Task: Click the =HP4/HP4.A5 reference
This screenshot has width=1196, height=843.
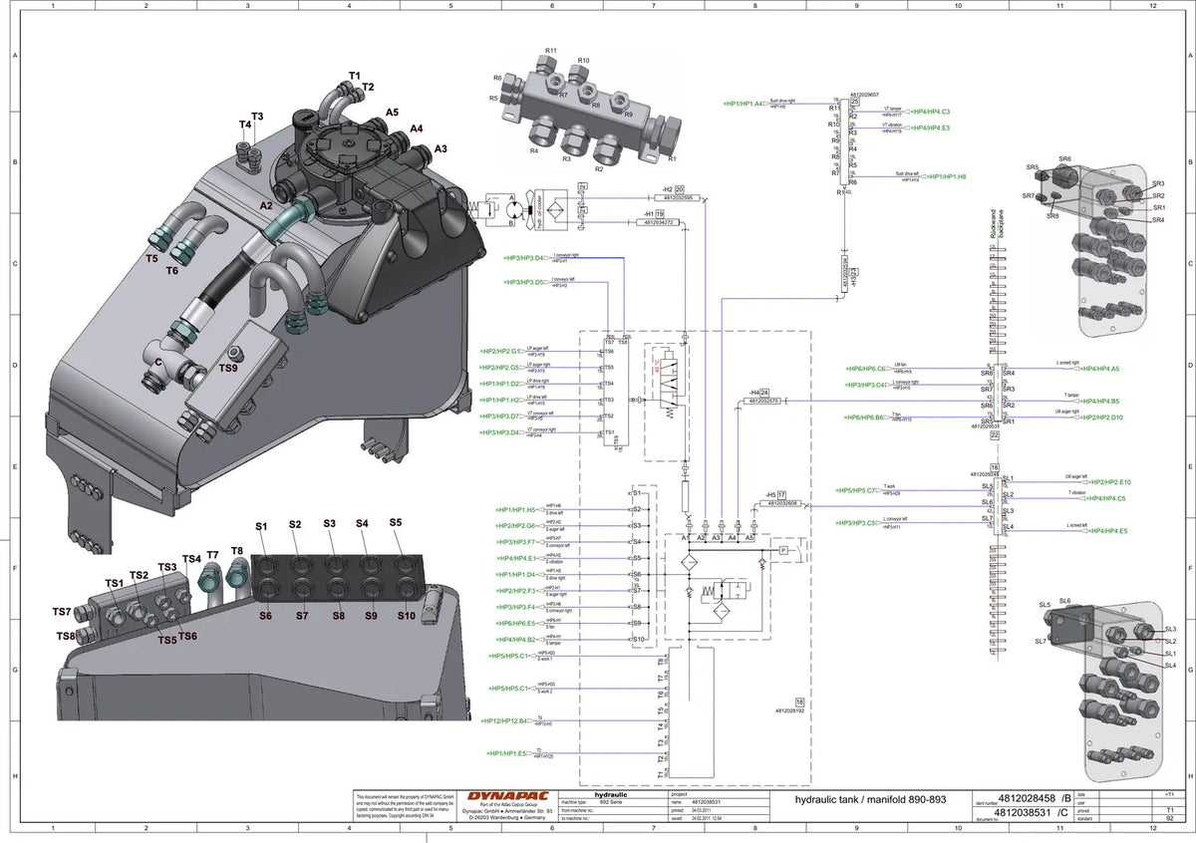Action: (1101, 369)
